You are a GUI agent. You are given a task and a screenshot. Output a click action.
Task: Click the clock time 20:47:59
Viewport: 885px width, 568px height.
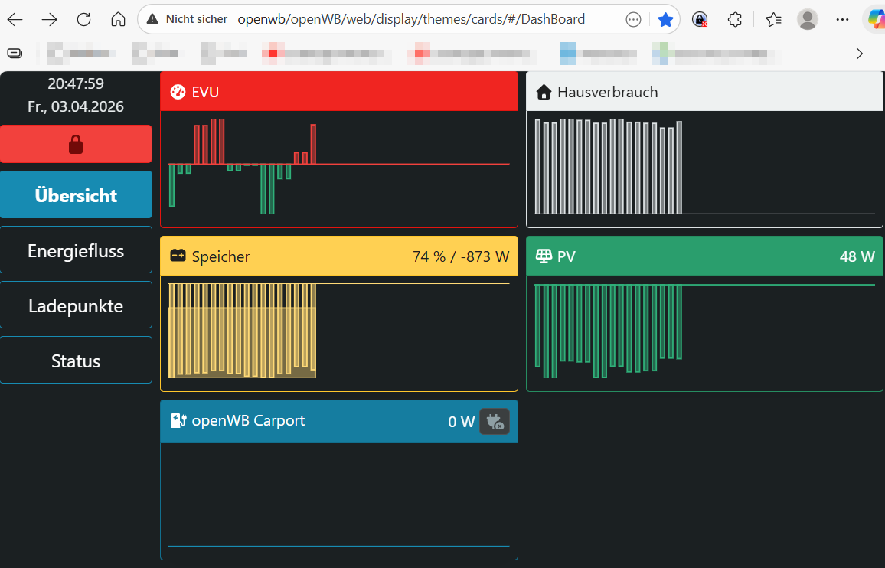[76, 83]
